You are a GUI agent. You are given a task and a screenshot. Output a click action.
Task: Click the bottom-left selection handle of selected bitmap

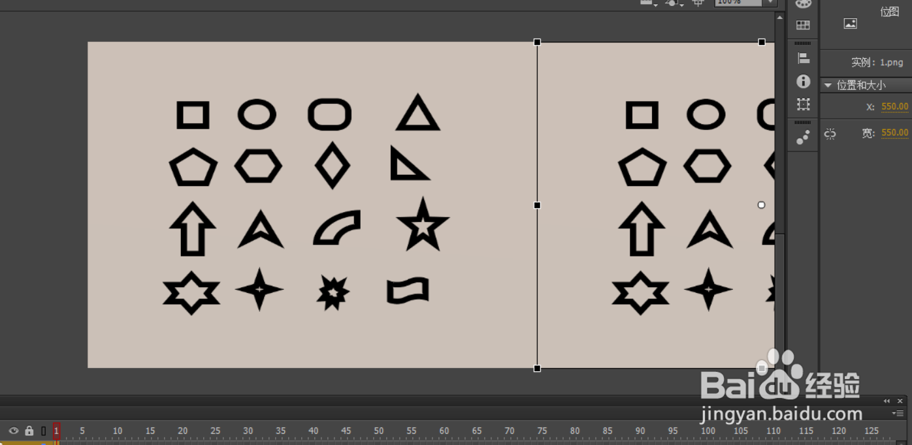537,368
